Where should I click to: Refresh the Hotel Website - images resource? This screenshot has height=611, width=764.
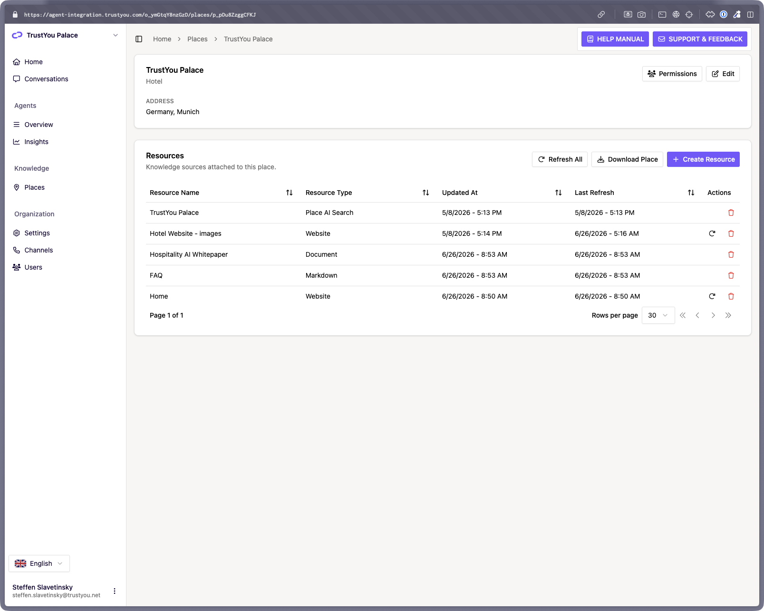pos(712,233)
